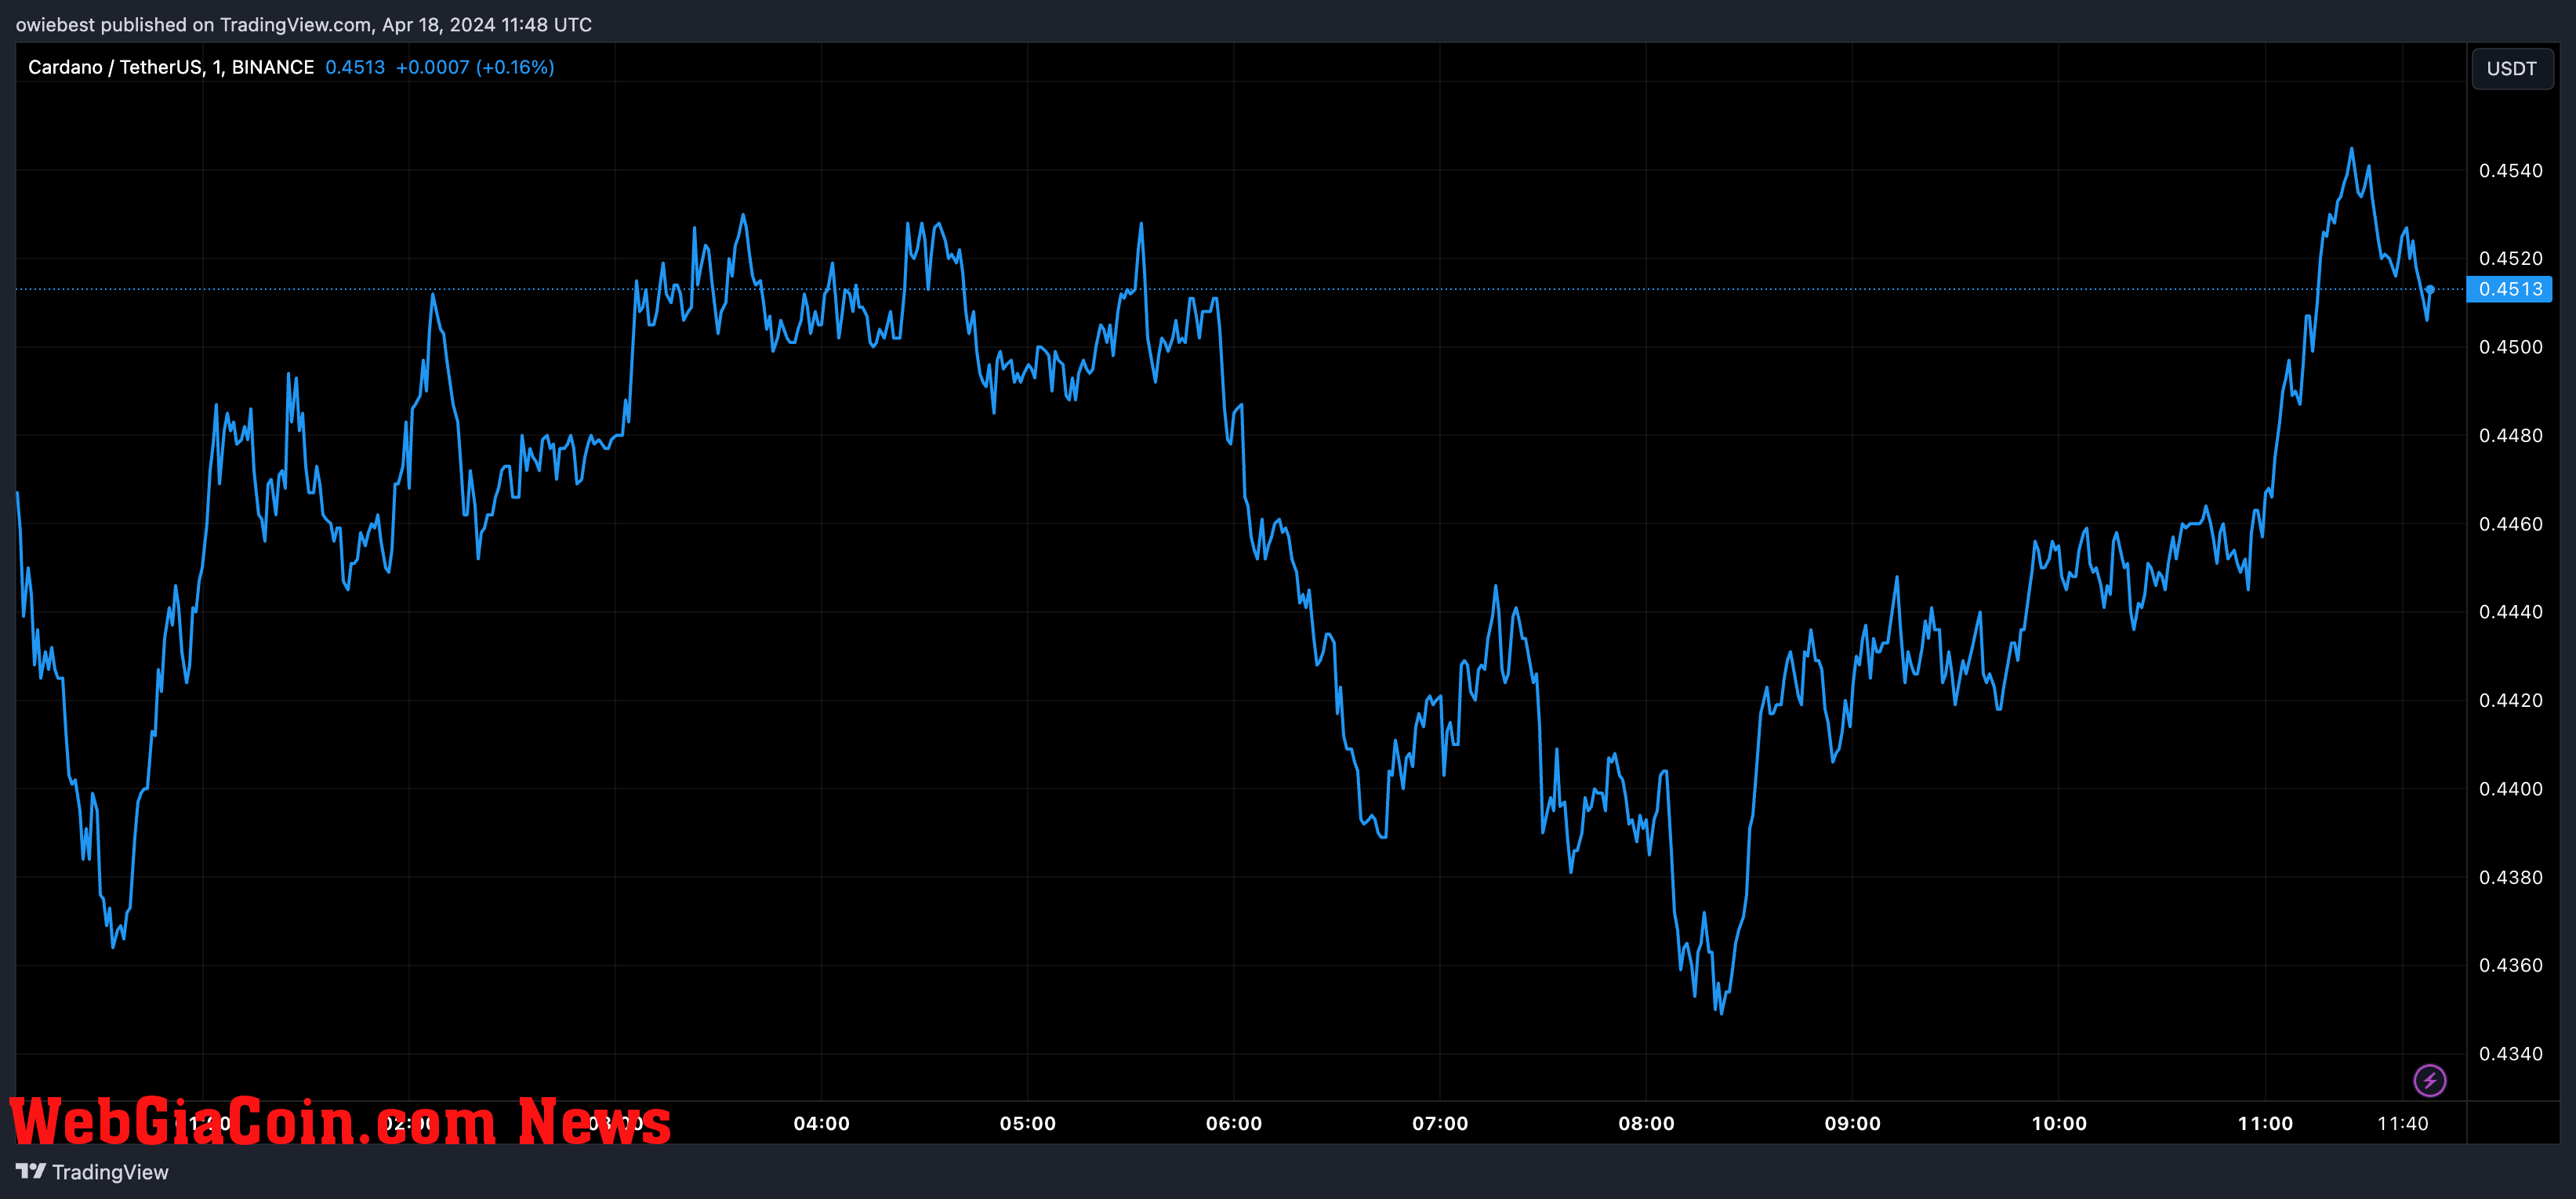
Task: Click the 0.4380 price axis label
Action: coord(2510,877)
